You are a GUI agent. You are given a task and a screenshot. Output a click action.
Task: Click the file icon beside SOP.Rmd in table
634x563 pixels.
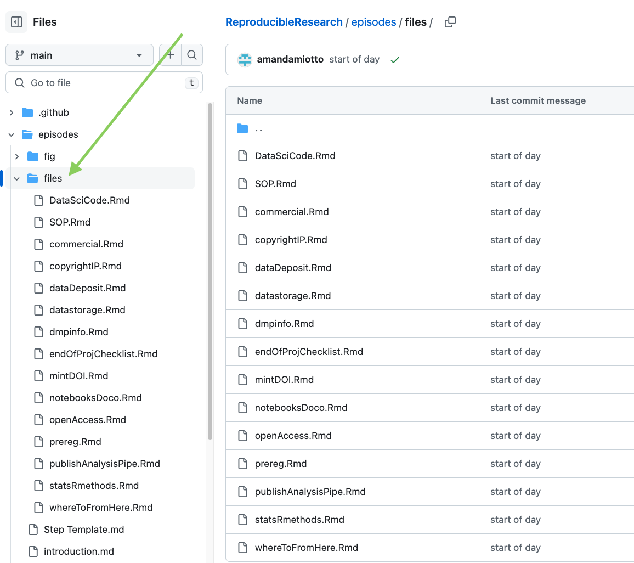242,184
